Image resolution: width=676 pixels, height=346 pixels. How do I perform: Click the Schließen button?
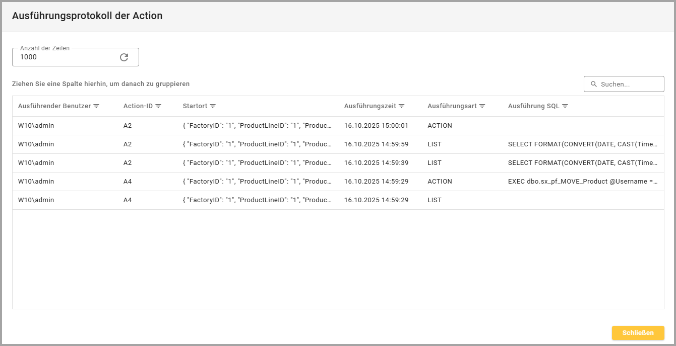(x=638, y=333)
